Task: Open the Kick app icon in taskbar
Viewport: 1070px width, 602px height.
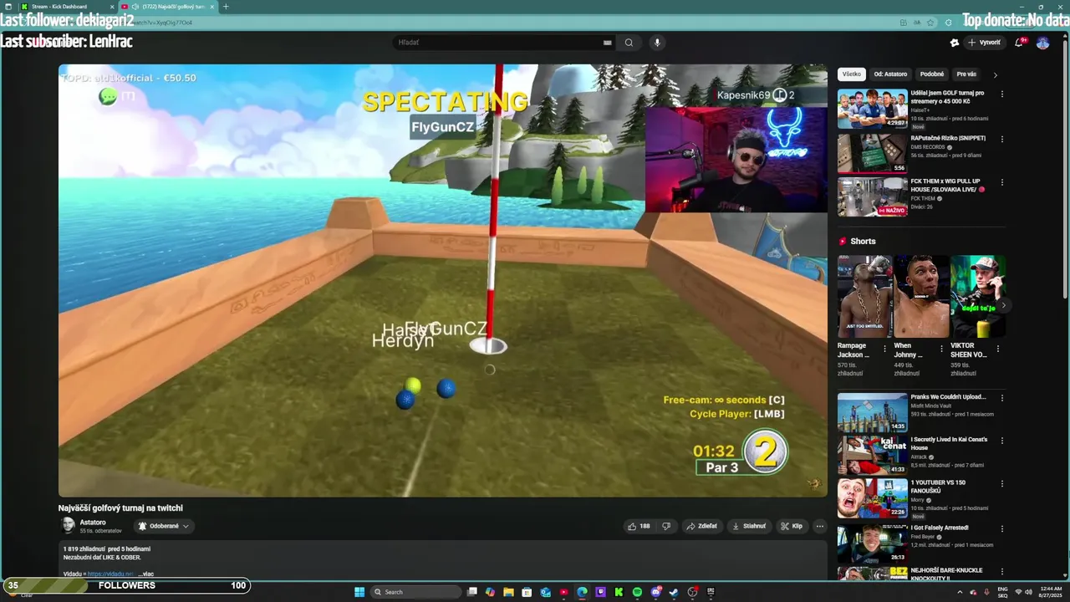Action: pos(619,592)
